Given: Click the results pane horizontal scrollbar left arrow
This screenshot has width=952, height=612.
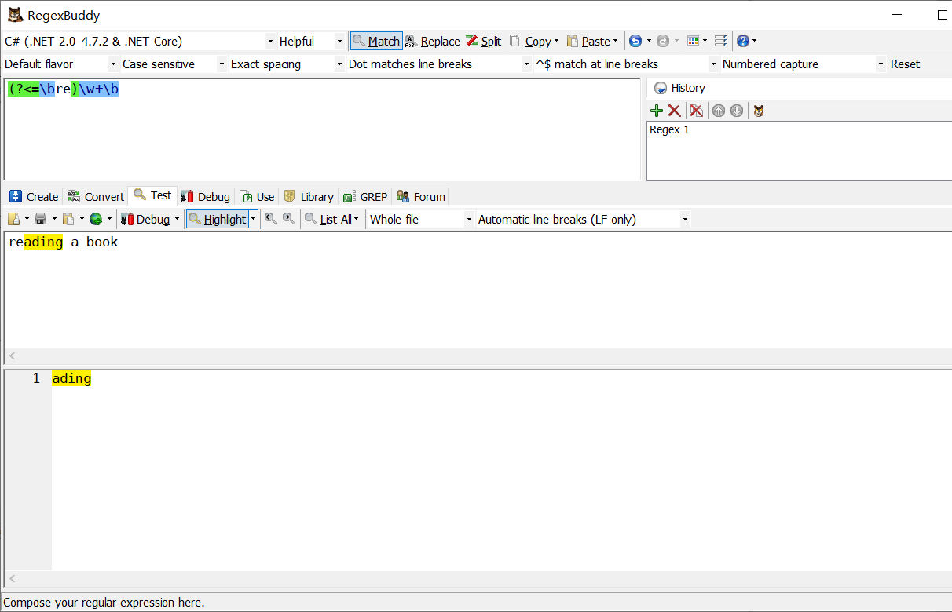Looking at the screenshot, I should 12,578.
